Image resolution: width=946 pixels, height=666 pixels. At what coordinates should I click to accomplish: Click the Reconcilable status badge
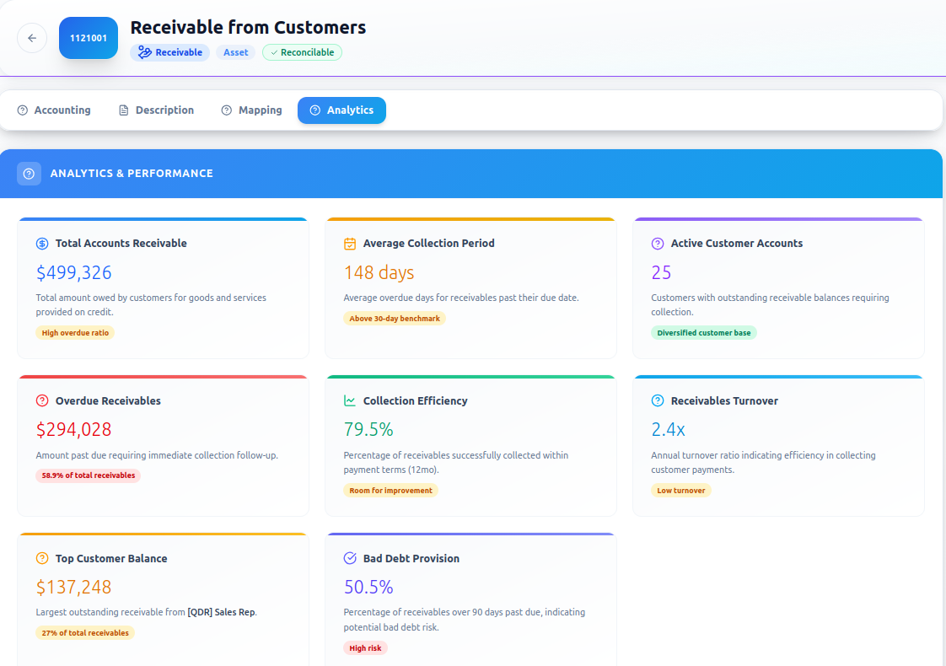[x=302, y=52]
